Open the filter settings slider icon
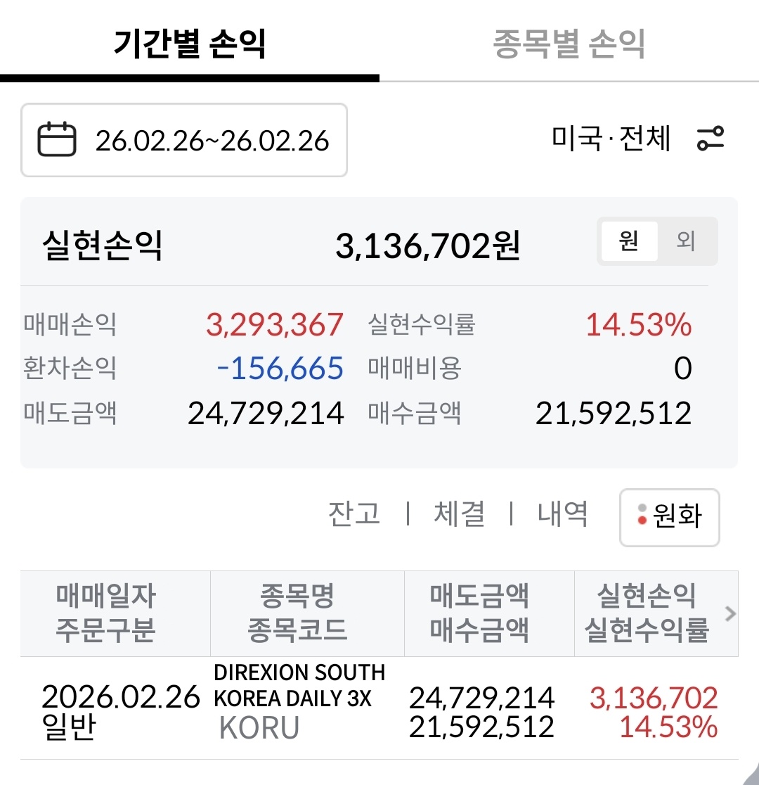 coord(710,139)
